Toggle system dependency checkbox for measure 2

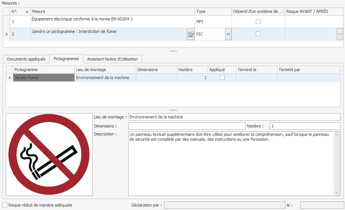tap(258, 34)
